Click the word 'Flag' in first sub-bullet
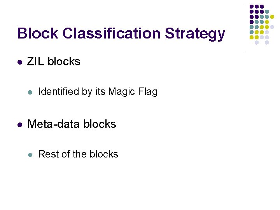The image size is (280, 210). (148, 92)
